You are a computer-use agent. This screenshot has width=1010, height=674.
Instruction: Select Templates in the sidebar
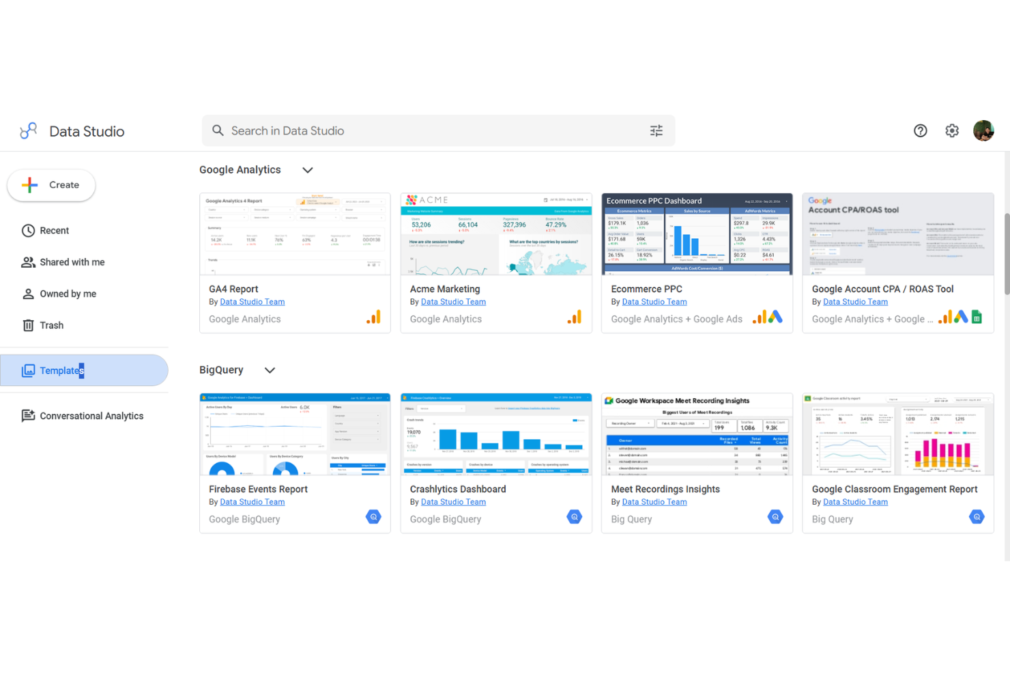[84, 370]
